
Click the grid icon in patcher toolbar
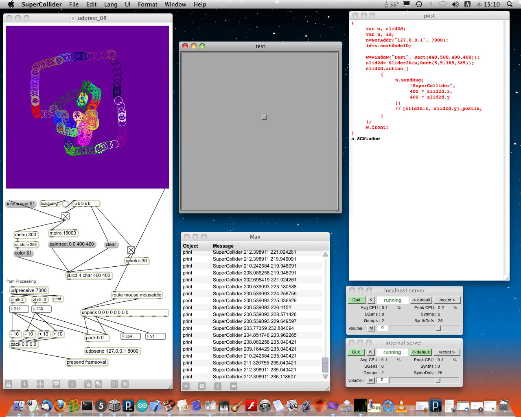(114, 384)
